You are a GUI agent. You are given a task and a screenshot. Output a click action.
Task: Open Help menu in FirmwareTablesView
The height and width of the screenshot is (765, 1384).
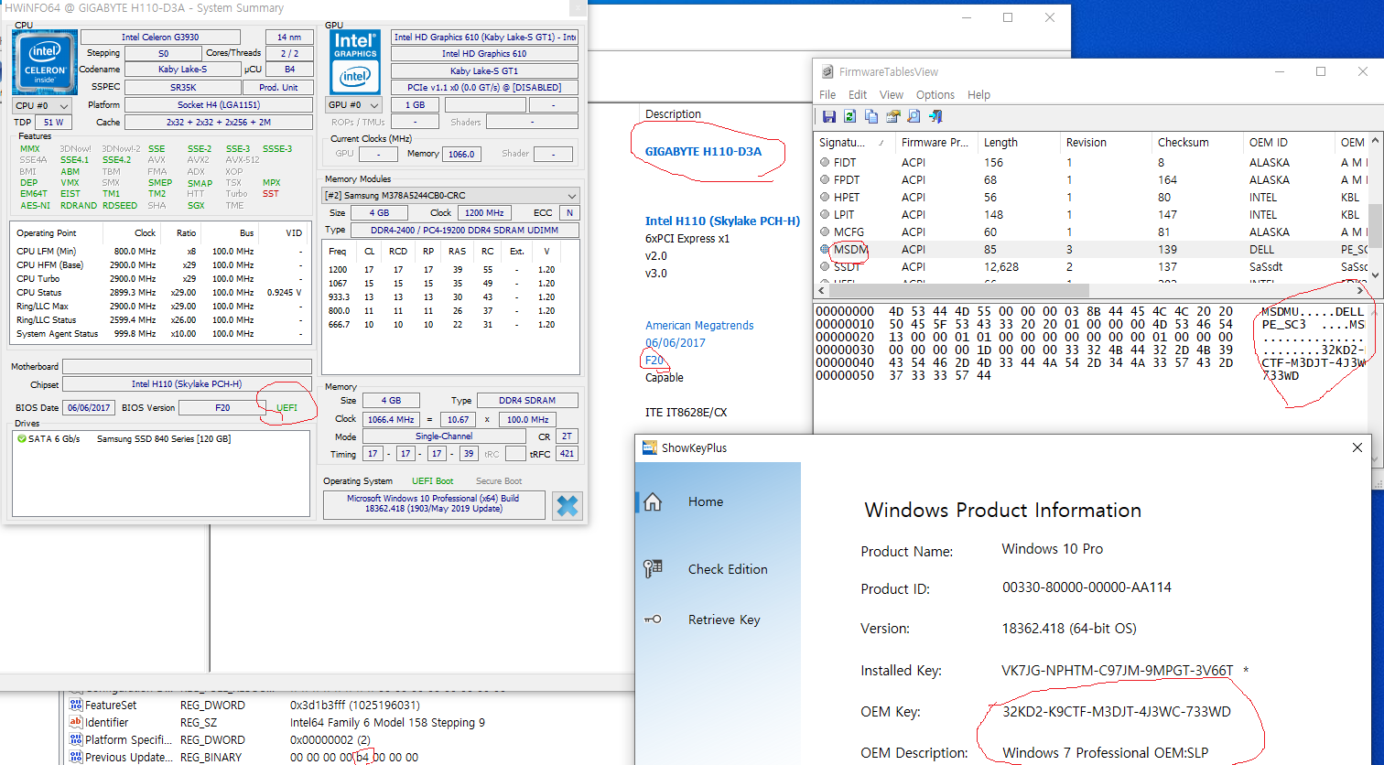tap(979, 94)
